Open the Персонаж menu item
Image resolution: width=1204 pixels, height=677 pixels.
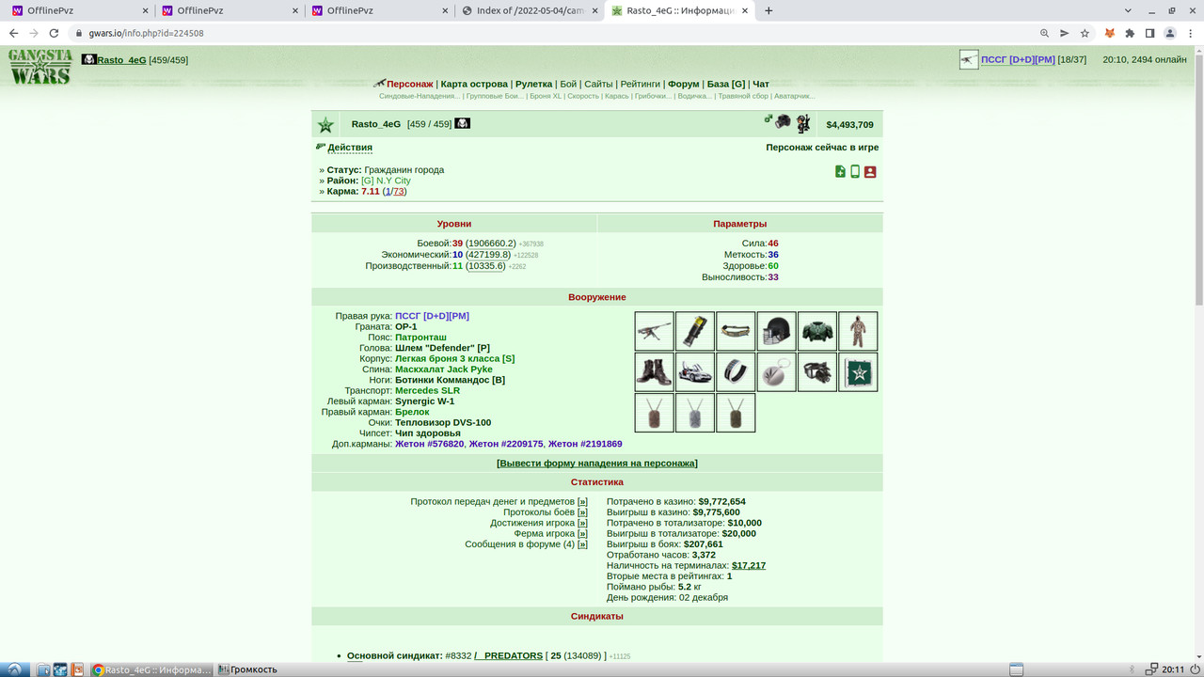pyautogui.click(x=409, y=84)
